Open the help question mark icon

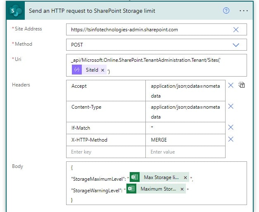coord(226,11)
